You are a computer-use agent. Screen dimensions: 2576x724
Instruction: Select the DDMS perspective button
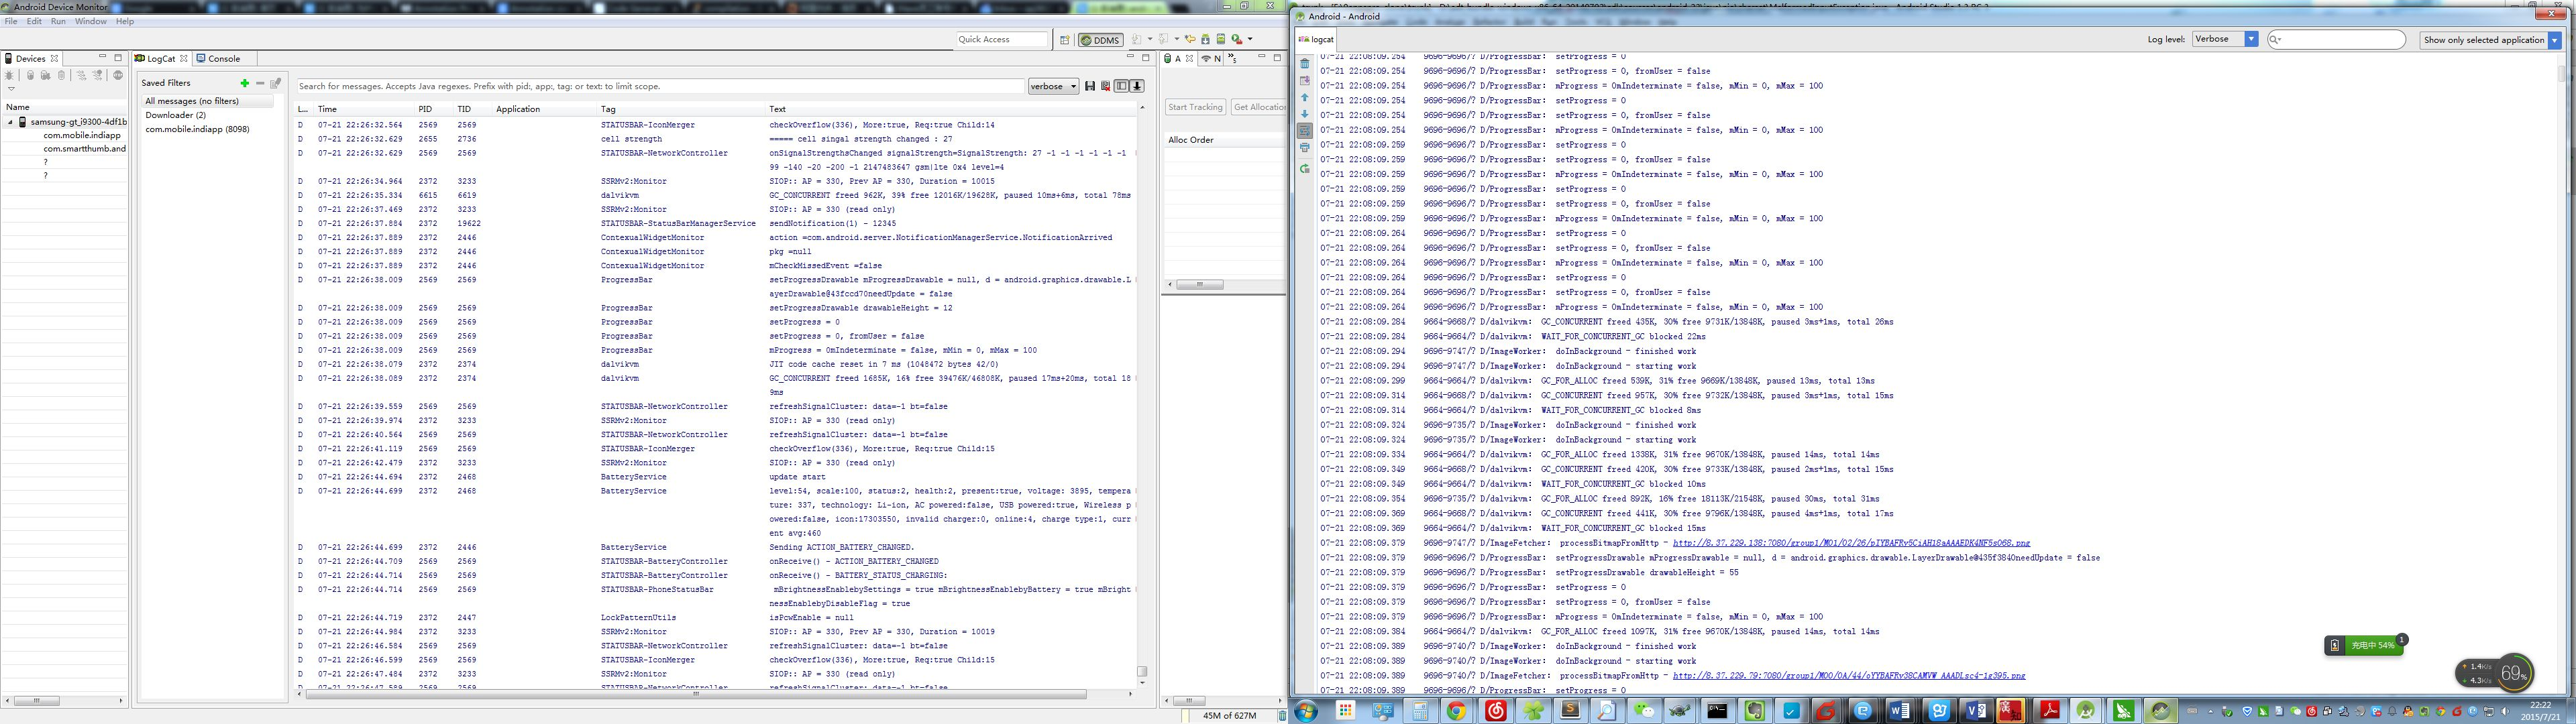(1101, 40)
